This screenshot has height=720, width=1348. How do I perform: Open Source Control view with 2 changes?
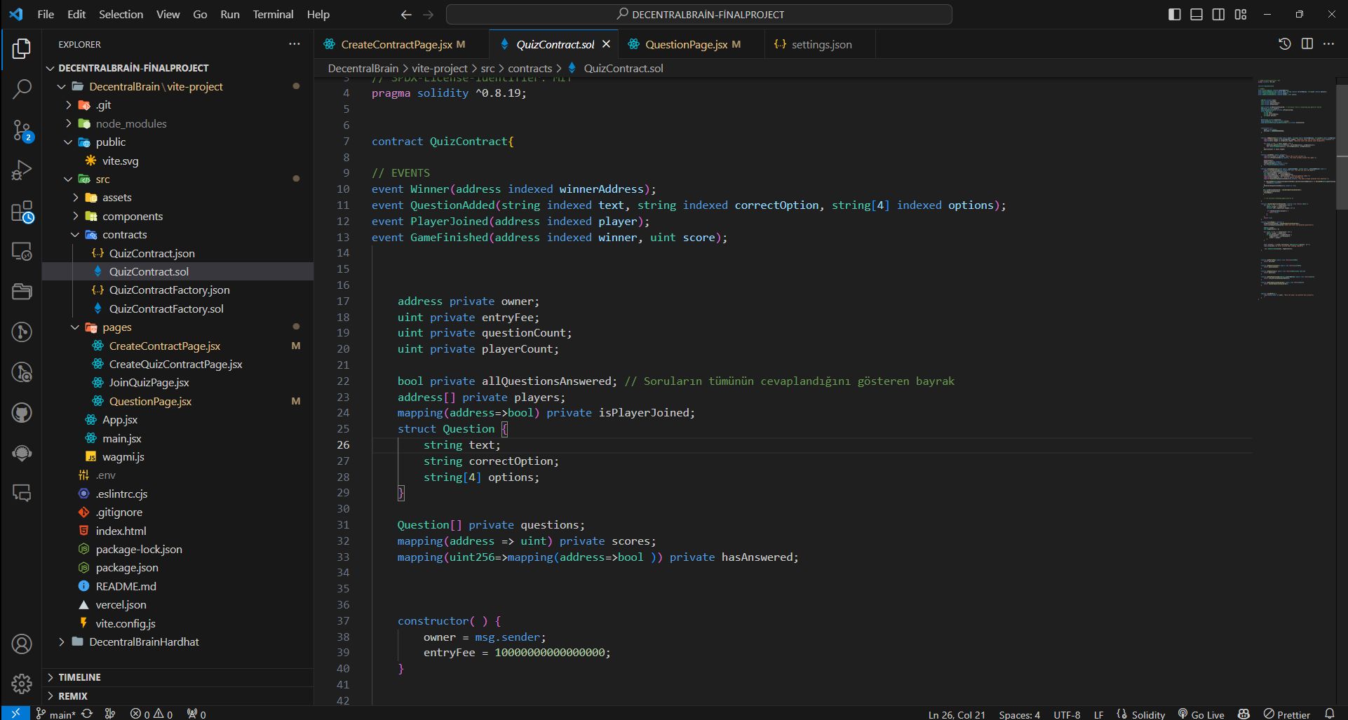point(22,130)
